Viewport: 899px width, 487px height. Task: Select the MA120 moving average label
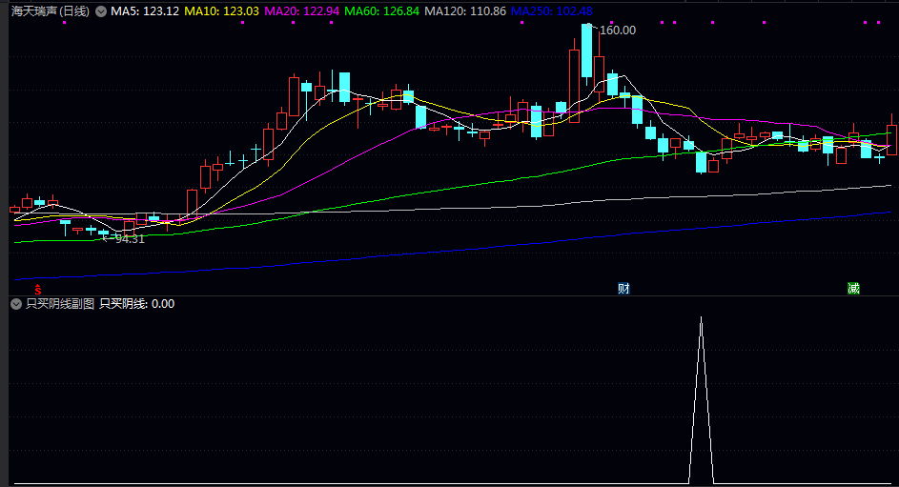point(464,11)
